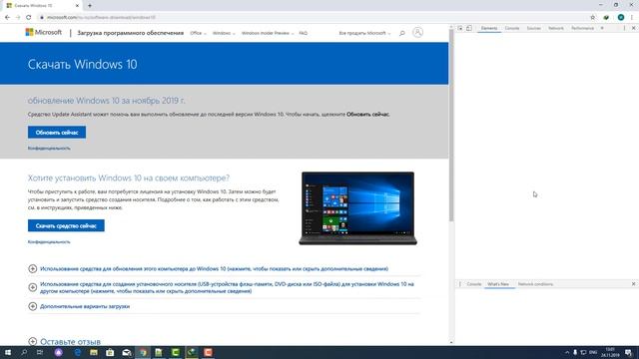Image resolution: width=639 pixels, height=359 pixels.
Task: Click the Microsoft logo
Action: point(44,32)
